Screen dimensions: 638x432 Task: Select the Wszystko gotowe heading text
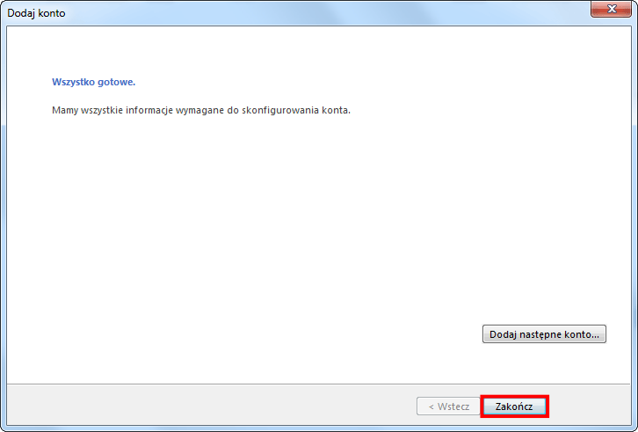click(x=93, y=82)
